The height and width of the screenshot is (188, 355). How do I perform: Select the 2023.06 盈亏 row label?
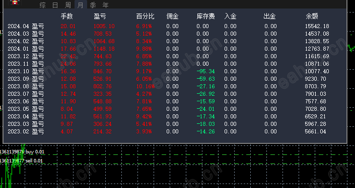coord(26,101)
